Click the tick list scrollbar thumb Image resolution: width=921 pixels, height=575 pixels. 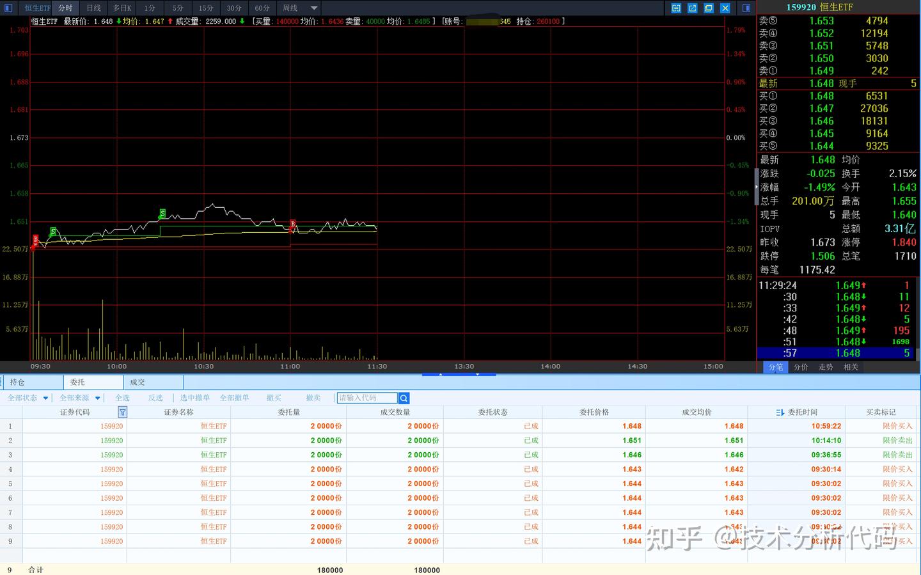[x=918, y=354]
